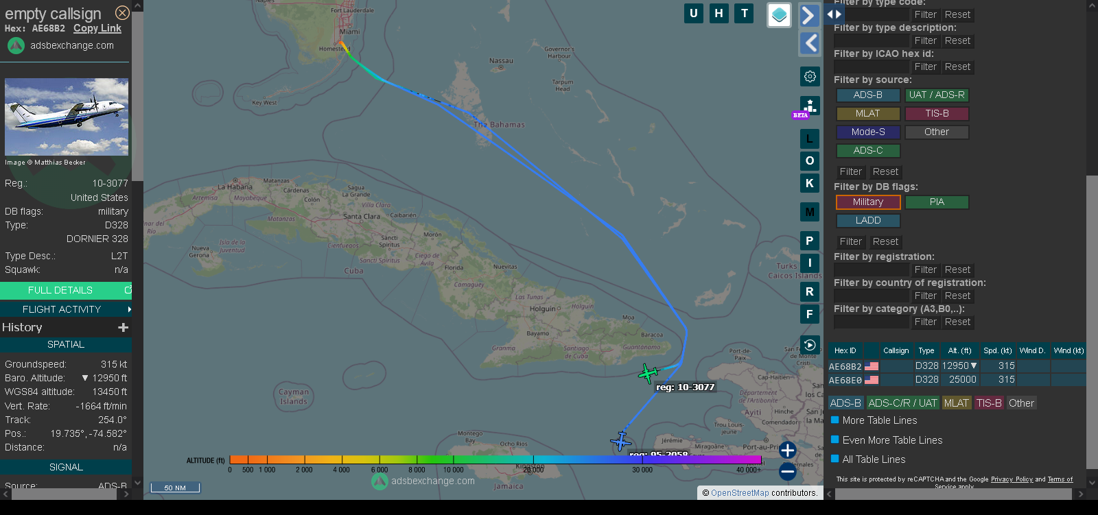Toggle PIA DB flag filter
The image size is (1098, 515).
click(x=937, y=202)
